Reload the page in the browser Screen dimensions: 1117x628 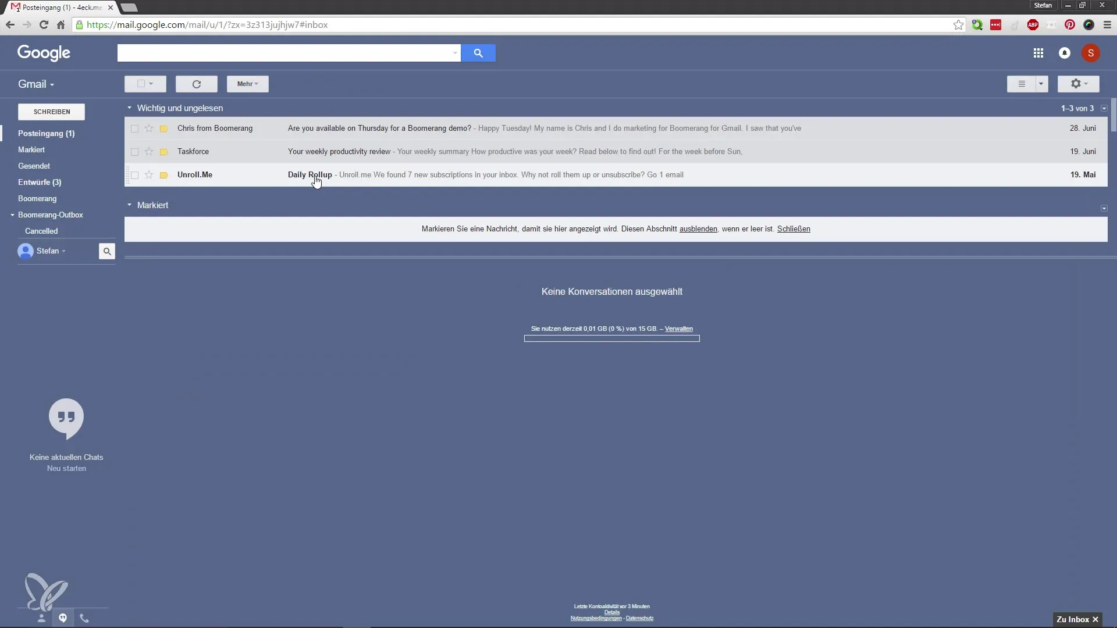tap(44, 25)
